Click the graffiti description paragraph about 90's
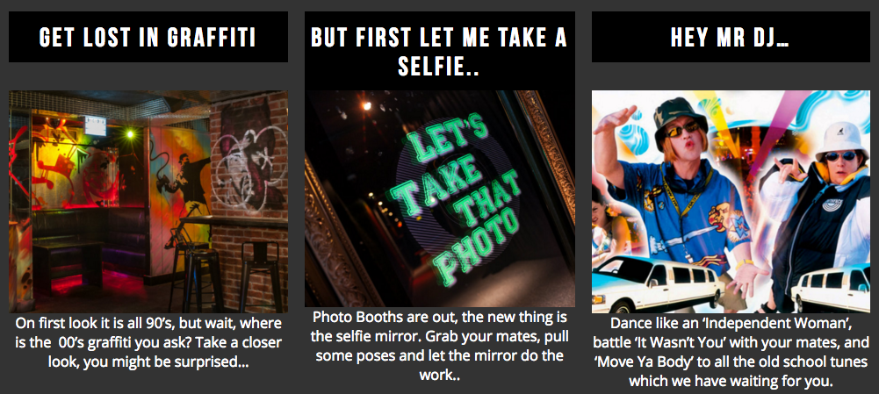This screenshot has height=394, width=879. pyautogui.click(x=148, y=342)
